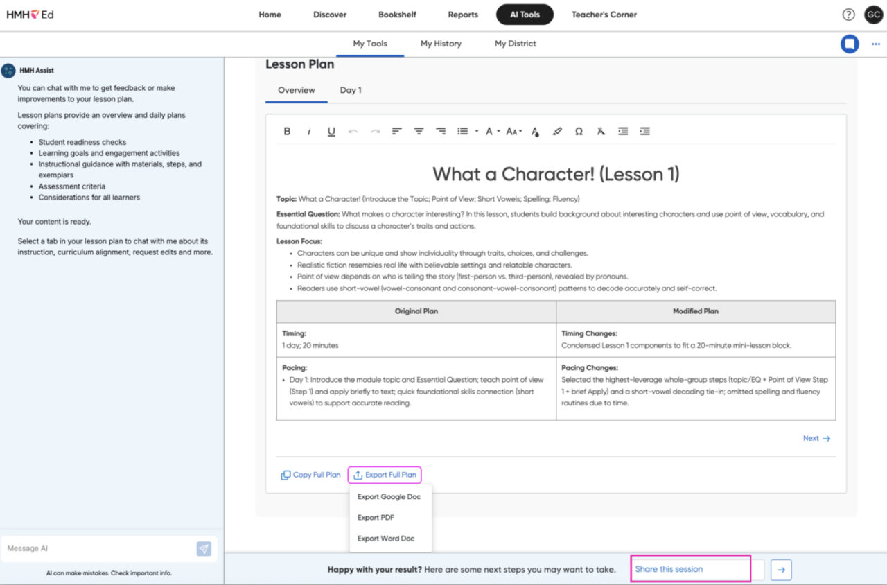Select the highlighter color tool
The image size is (887, 585).
[557, 131]
